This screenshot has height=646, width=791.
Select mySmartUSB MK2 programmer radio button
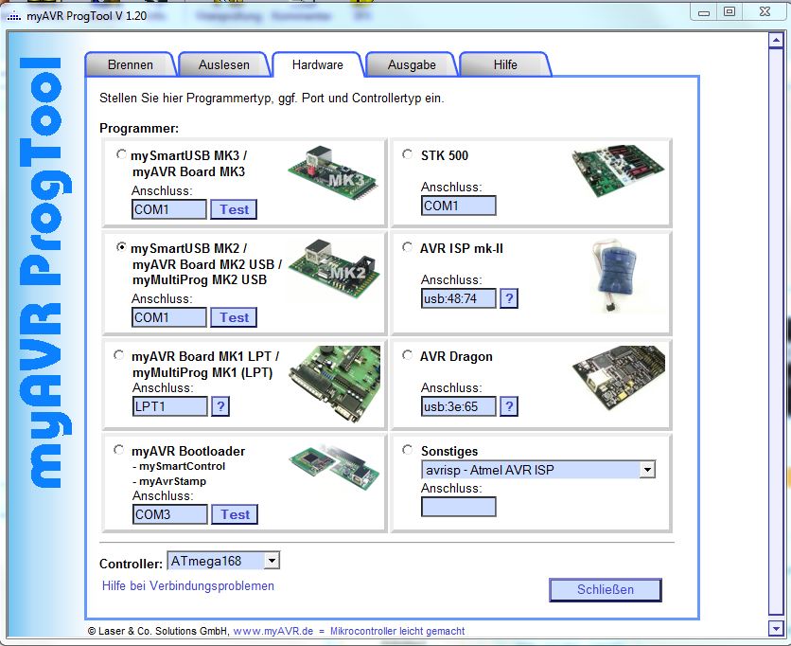tap(121, 247)
